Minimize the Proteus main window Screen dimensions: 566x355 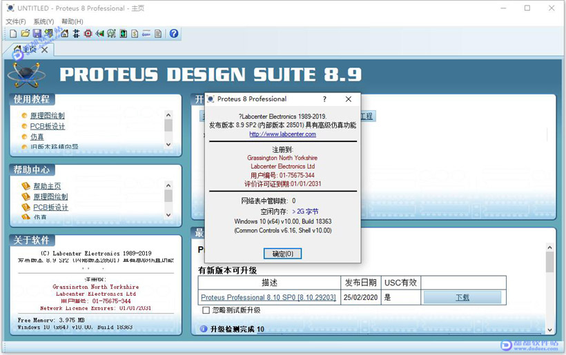click(504, 8)
